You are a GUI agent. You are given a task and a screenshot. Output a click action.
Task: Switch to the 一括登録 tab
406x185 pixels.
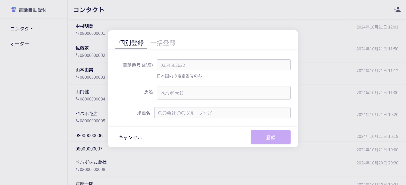163,43
